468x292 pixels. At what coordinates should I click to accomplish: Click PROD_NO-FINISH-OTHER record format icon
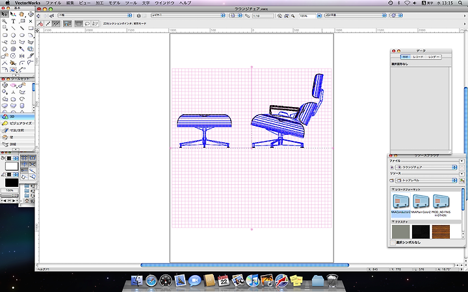[x=441, y=201]
